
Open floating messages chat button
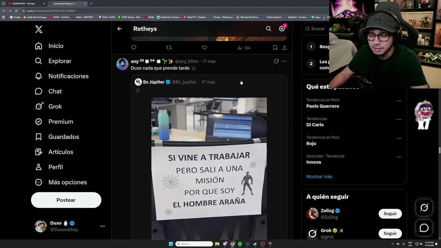pyautogui.click(x=424, y=228)
